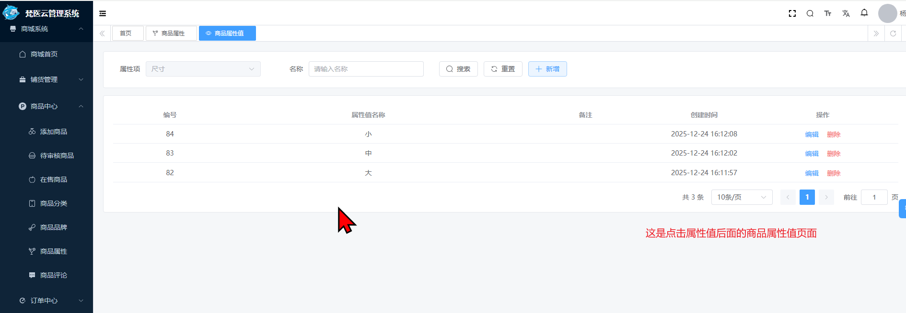906x313 pixels.
Task: Click the font size icon
Action: click(x=828, y=13)
